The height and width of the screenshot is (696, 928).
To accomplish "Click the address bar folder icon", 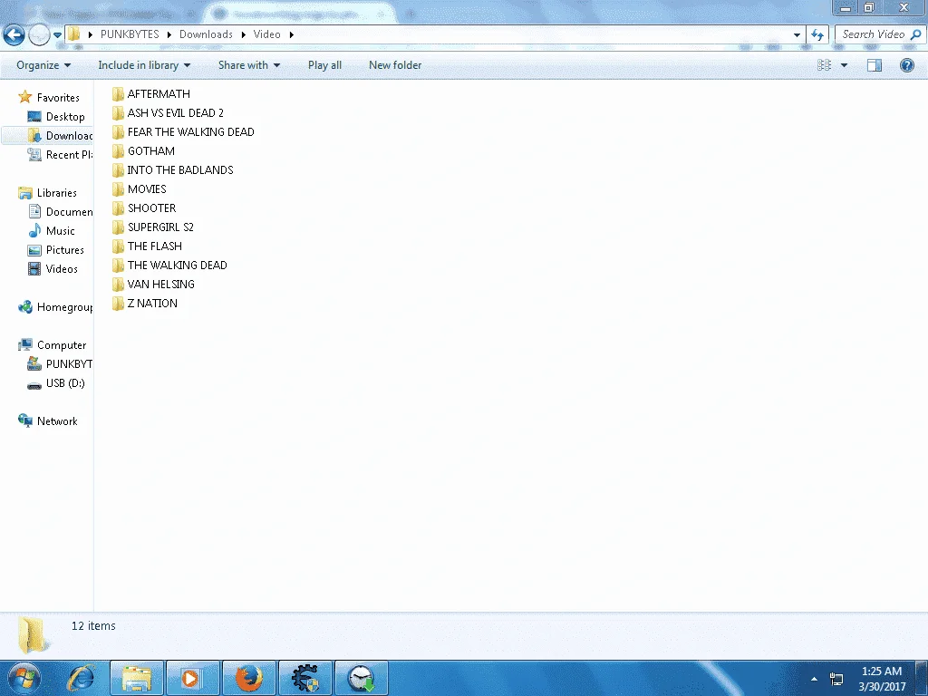I will tap(73, 34).
